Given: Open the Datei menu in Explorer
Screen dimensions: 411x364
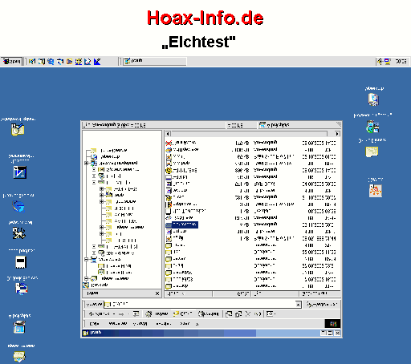Looking at the screenshot, I should pos(94,324).
